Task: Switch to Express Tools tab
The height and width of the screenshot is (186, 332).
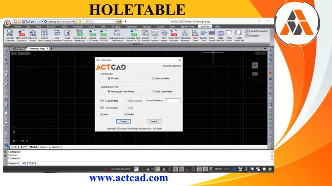Action: click(x=187, y=27)
